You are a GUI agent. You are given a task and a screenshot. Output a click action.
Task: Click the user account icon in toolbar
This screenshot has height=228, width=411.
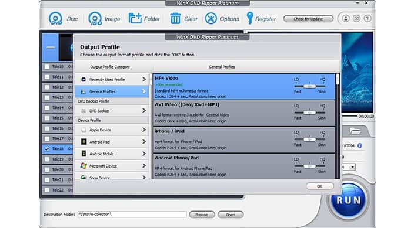[x=346, y=19]
